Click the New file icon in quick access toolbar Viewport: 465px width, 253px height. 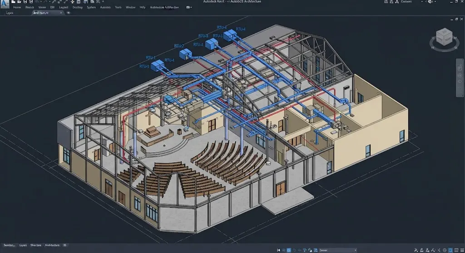pyautogui.click(x=13, y=2)
